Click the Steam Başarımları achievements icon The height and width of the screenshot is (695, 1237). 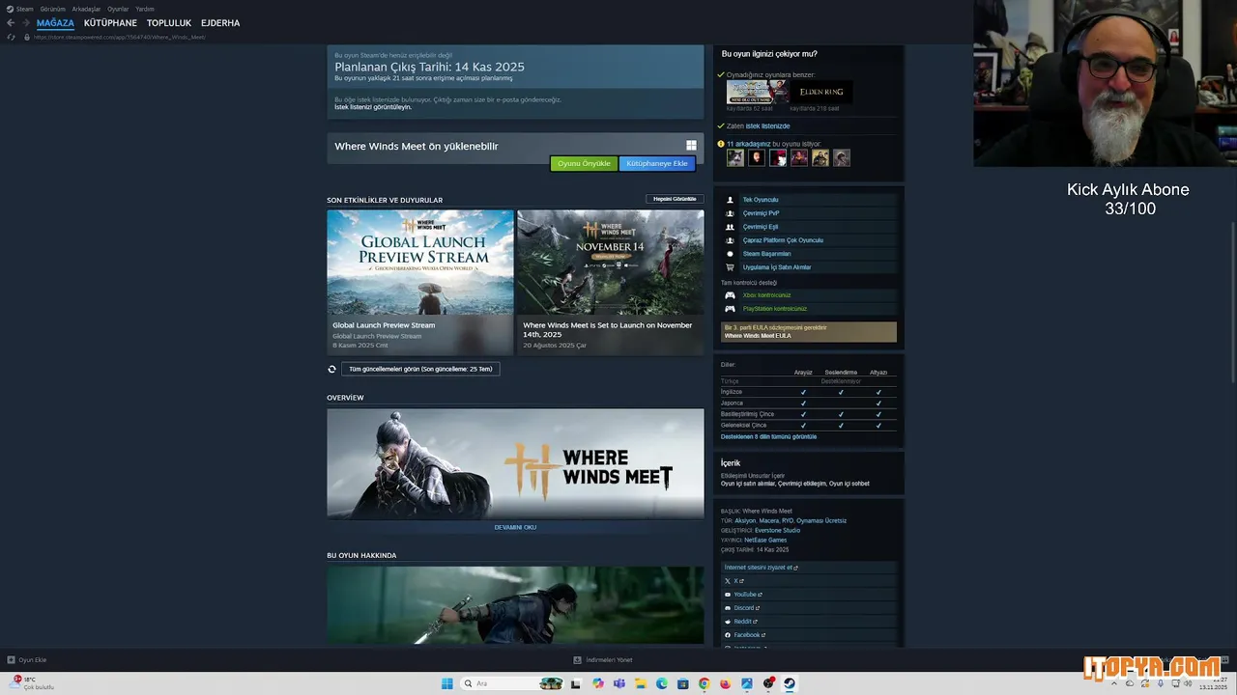pyautogui.click(x=731, y=254)
